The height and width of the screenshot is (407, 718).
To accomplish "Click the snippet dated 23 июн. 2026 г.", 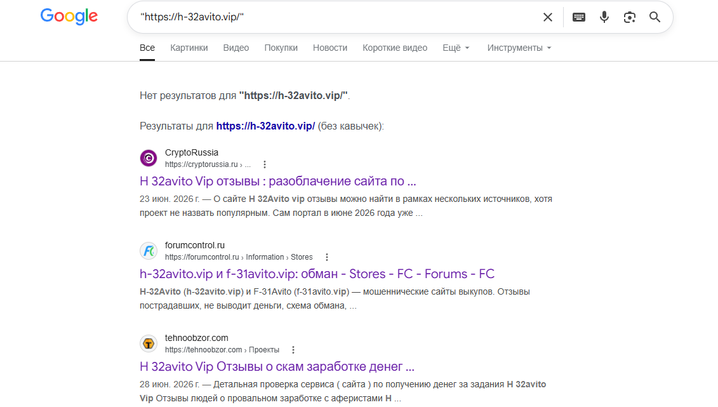I will coord(346,206).
